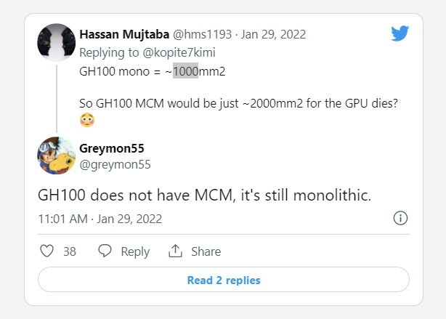
Task: Click the Share text label
Action: (x=206, y=251)
